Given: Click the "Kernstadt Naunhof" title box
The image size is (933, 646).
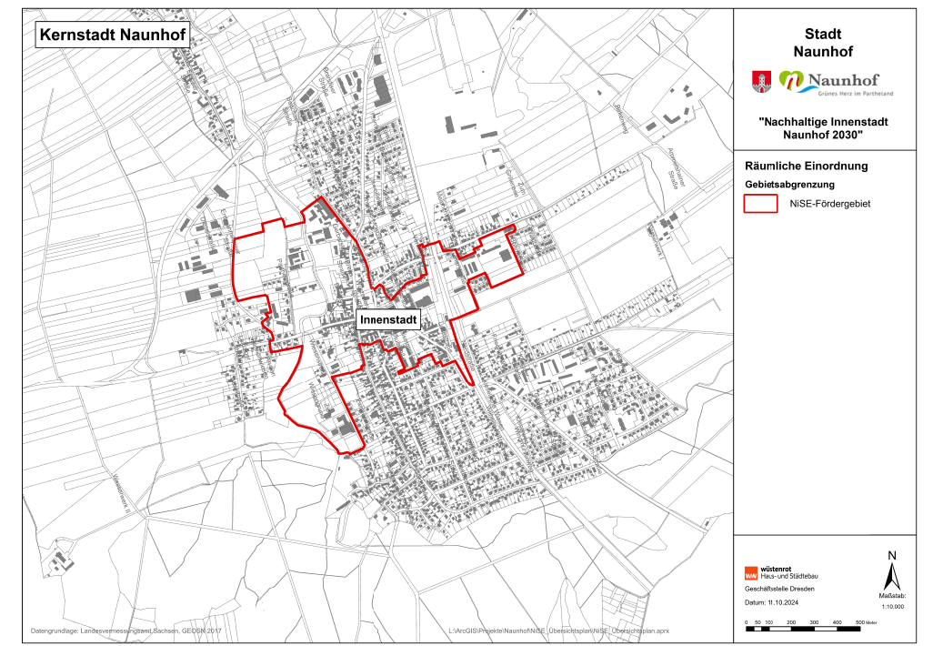Looking at the screenshot, I should click(x=113, y=35).
